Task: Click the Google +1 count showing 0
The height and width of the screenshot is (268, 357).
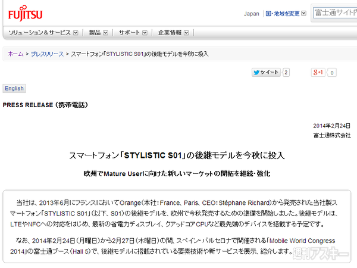Action: (332, 73)
